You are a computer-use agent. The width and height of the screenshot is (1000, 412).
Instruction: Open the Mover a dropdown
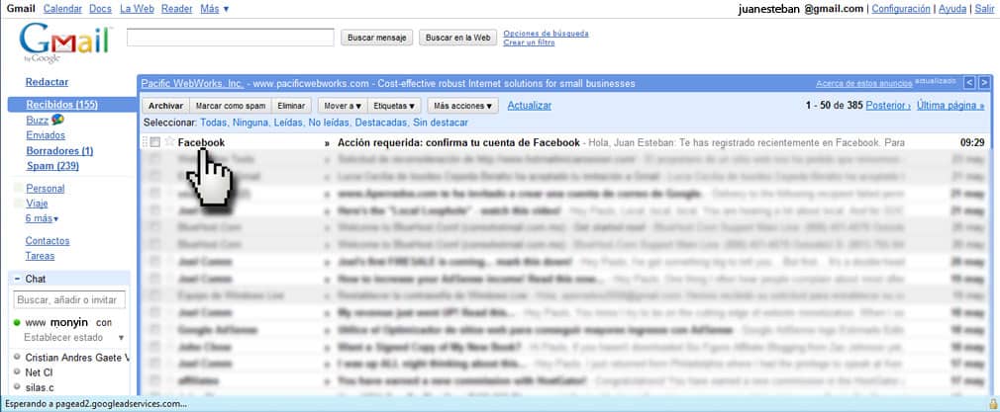point(343,106)
